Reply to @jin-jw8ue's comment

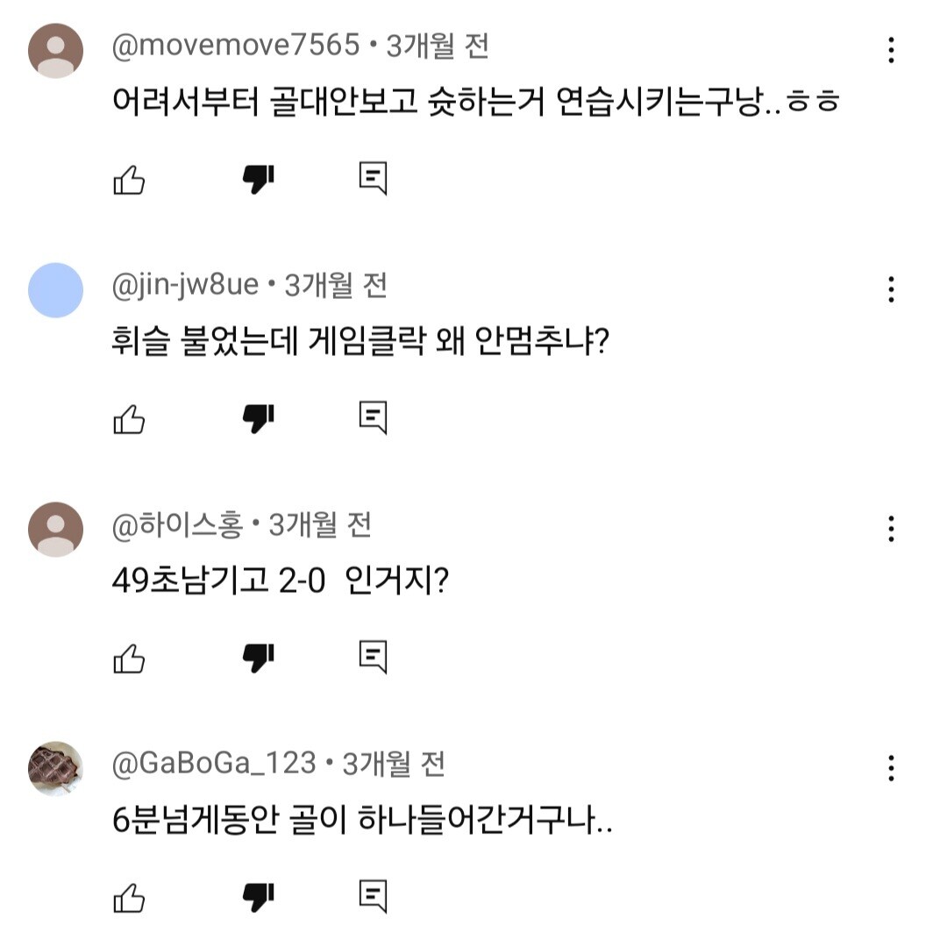coord(374,417)
